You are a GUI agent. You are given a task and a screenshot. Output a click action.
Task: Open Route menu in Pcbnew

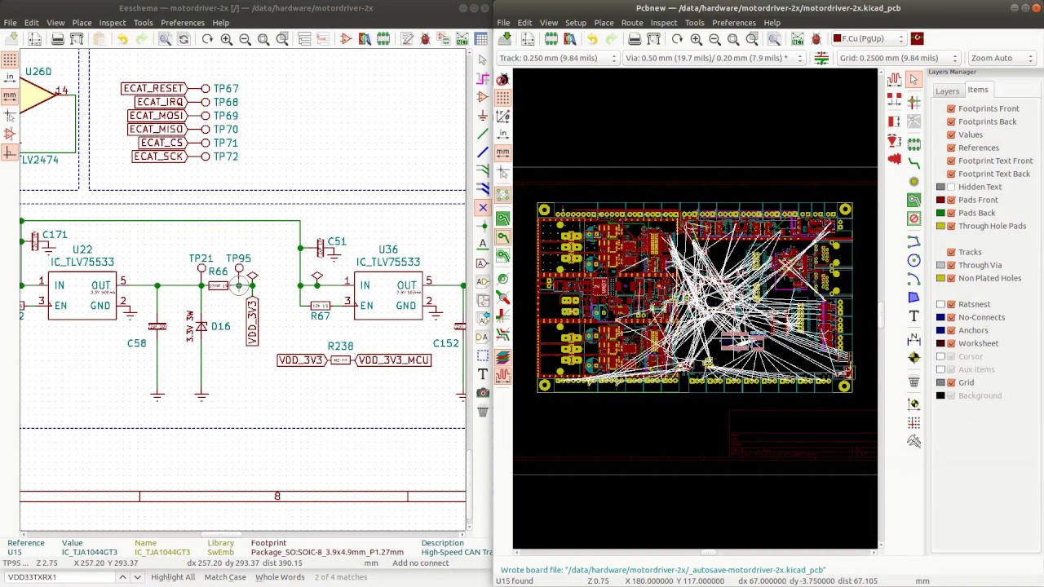coord(632,23)
